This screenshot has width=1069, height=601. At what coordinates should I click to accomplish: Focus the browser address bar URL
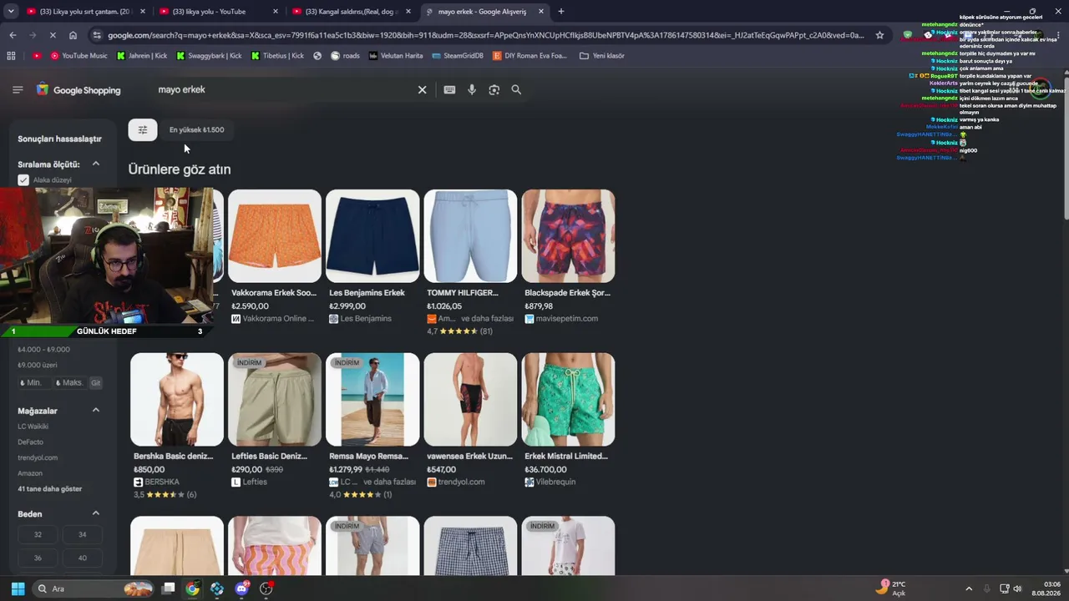tap(486, 35)
